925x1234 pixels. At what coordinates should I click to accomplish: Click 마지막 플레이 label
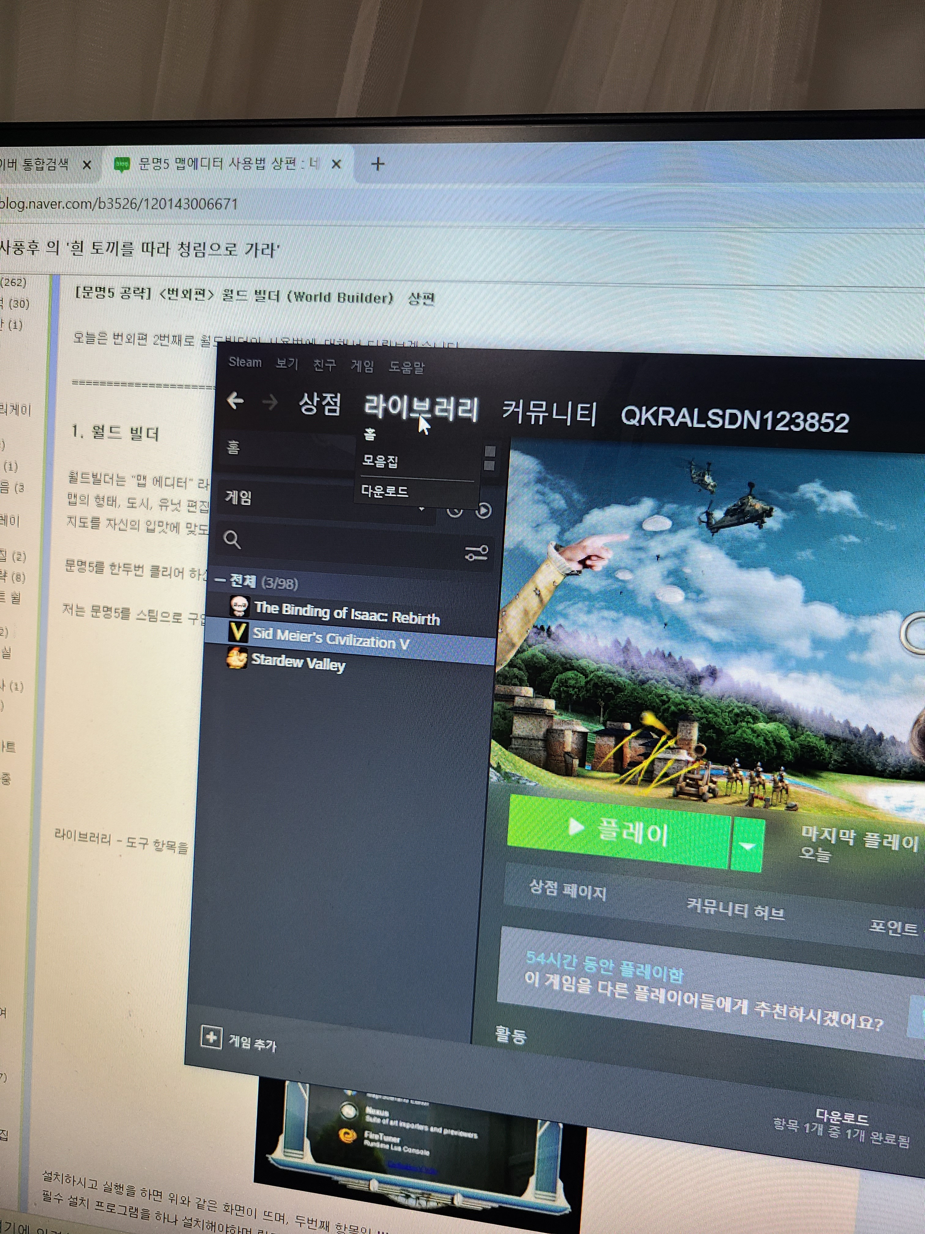(859, 839)
